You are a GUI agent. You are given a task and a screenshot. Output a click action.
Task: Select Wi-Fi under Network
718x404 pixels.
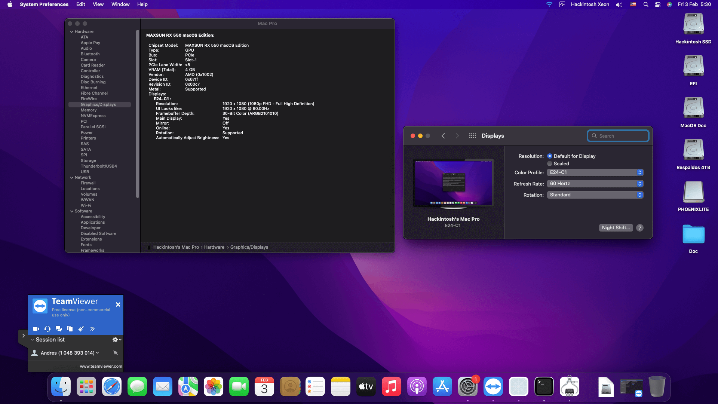tap(86, 206)
